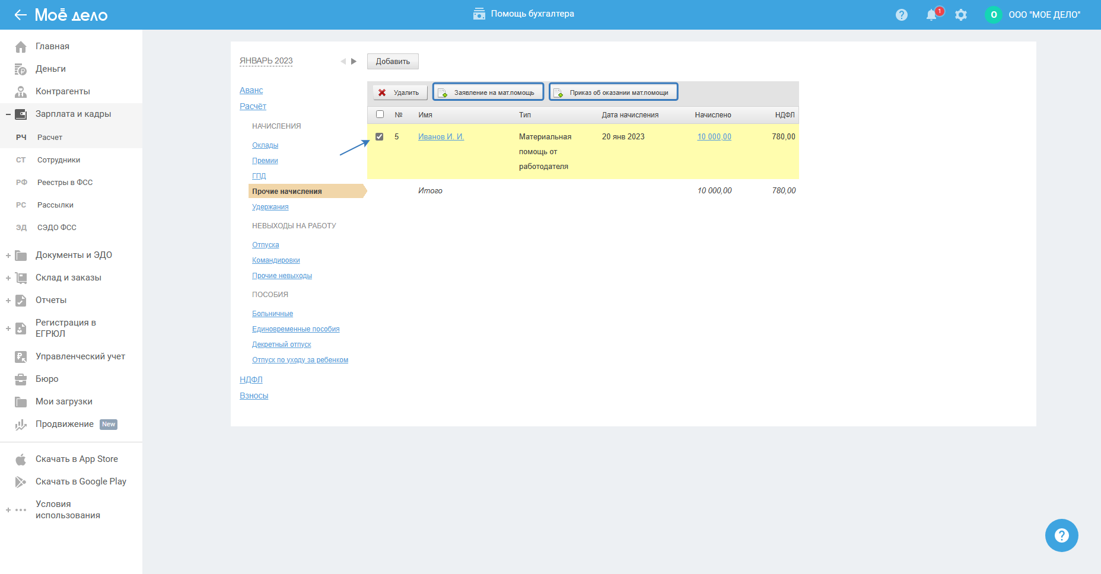Open the Сотрудники submenu item
Screen dimensions: 1101x574
pos(59,160)
